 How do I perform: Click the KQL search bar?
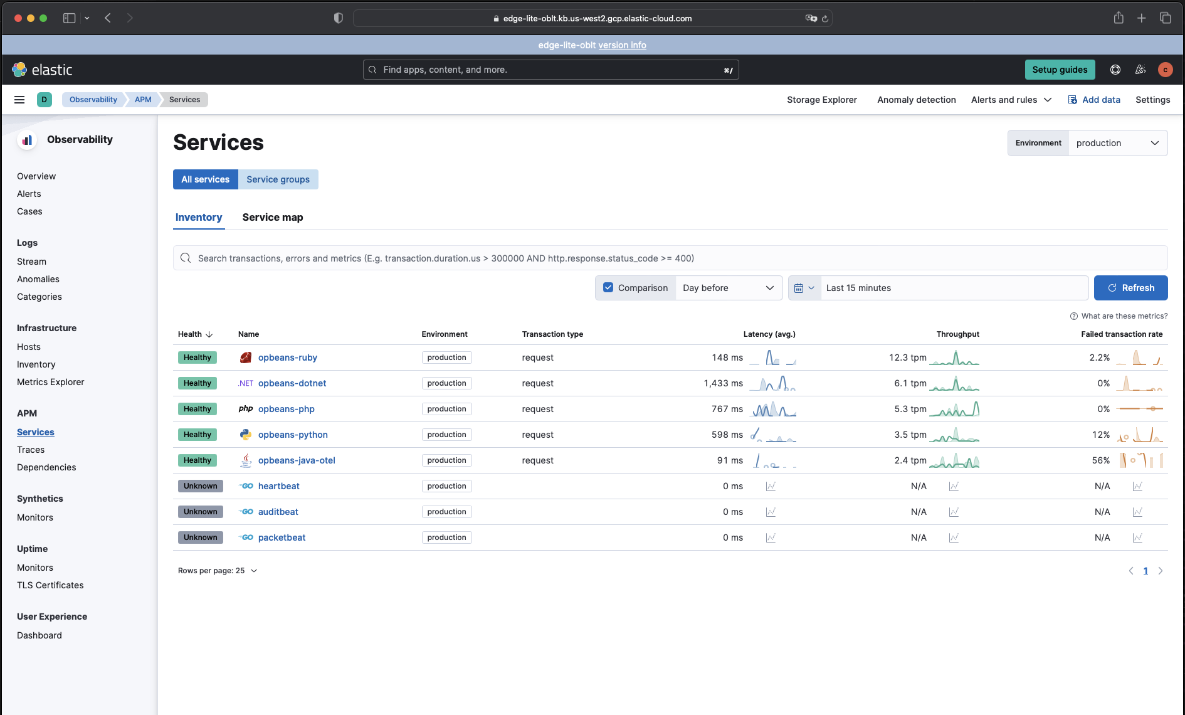coord(670,258)
